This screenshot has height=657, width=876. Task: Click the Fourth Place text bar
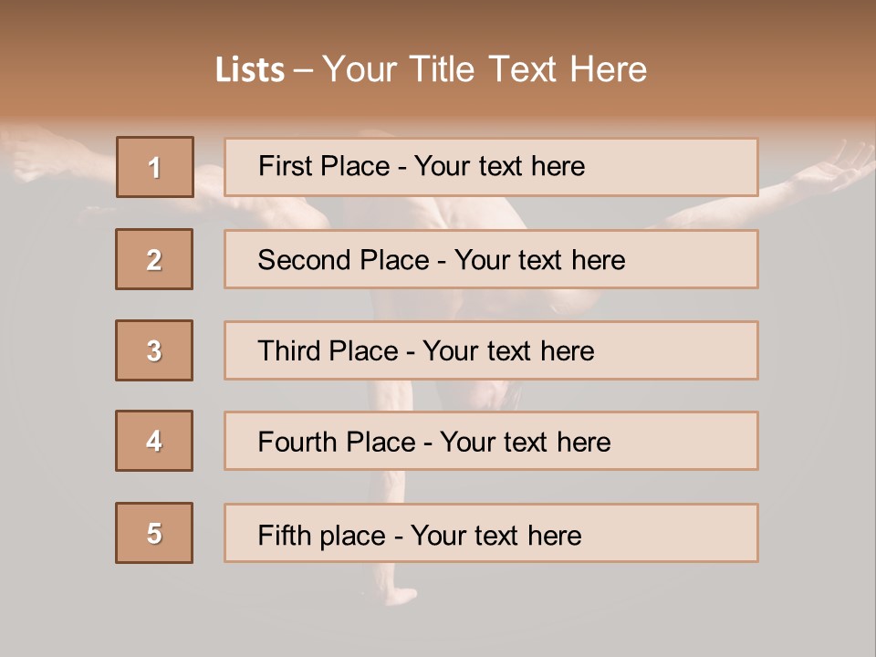491,441
